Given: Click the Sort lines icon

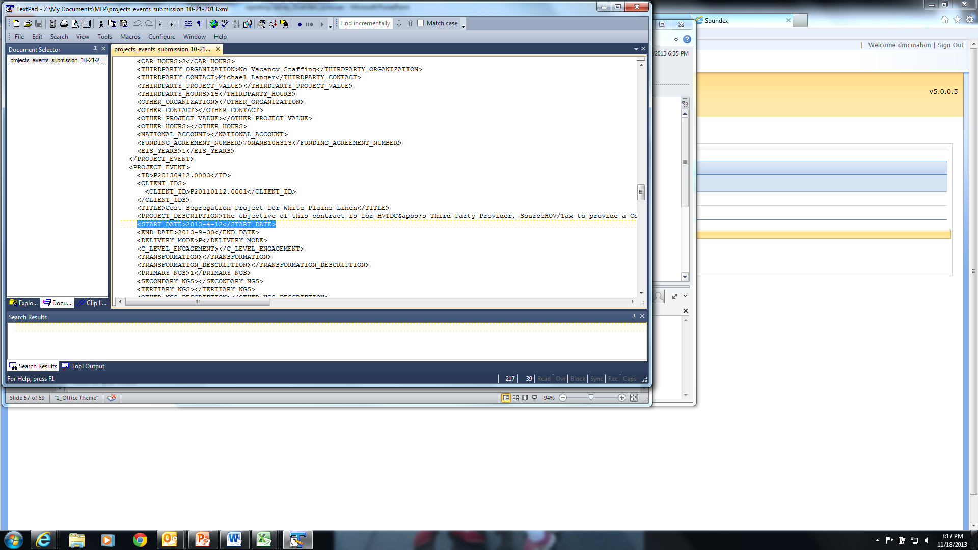Looking at the screenshot, I should tap(236, 24).
